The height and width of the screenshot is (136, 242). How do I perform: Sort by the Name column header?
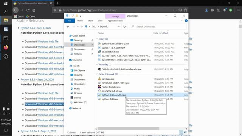click(101, 33)
